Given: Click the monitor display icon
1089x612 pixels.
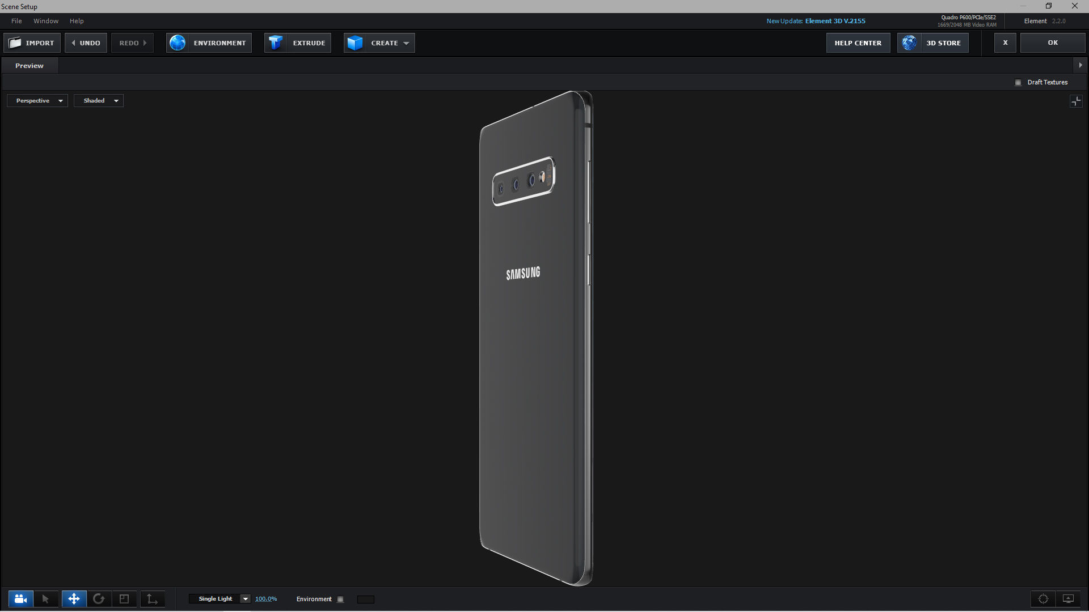Looking at the screenshot, I should click(1068, 599).
